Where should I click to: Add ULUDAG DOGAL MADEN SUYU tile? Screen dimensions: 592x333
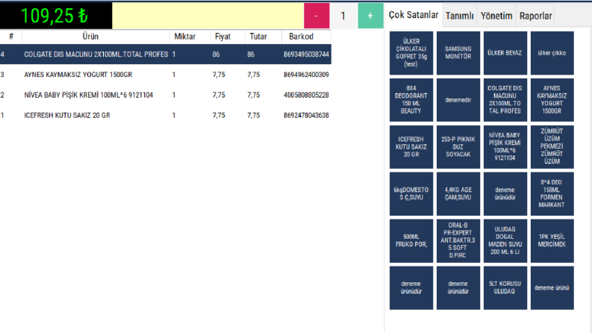pyautogui.click(x=505, y=241)
